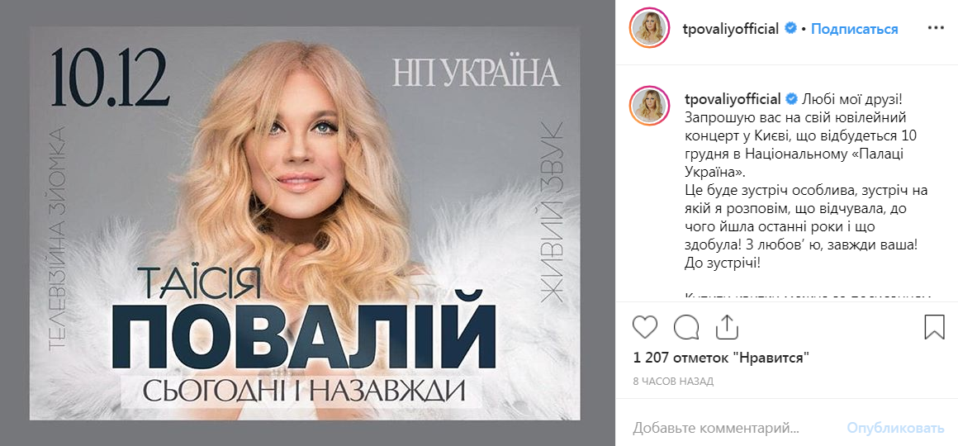Click the ПОВАЛІЙ title on the concert poster
Viewport: 958px width, 446px height.
(304, 334)
